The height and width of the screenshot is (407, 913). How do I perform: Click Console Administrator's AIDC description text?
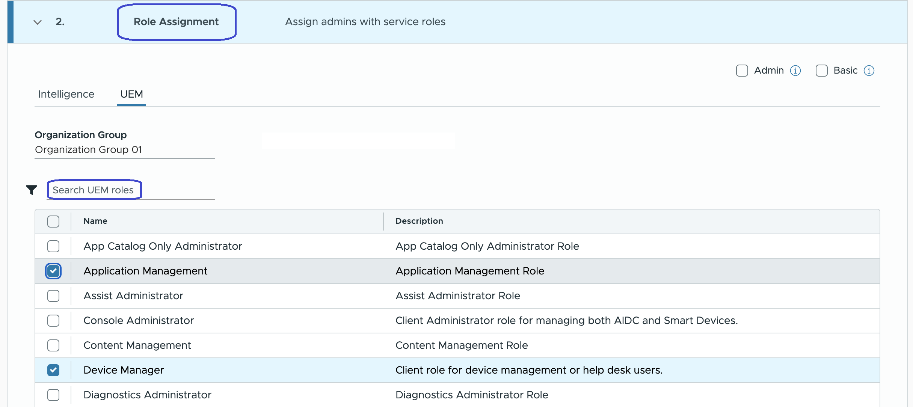[567, 321]
